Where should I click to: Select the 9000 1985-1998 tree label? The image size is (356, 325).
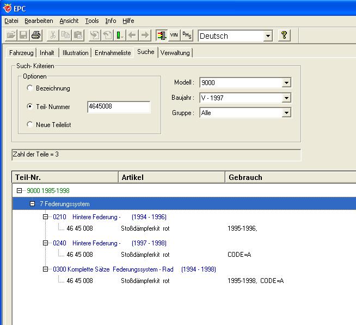click(48, 191)
